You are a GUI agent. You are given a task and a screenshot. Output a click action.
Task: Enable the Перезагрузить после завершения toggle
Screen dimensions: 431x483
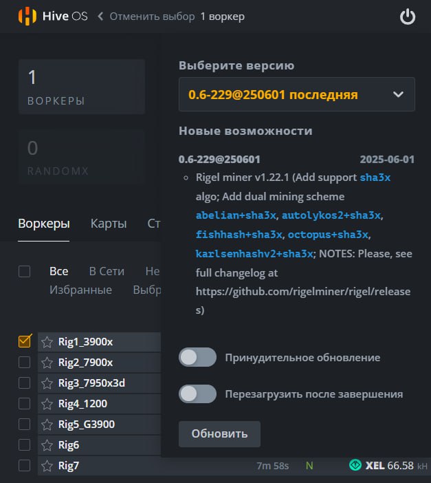[x=197, y=394]
